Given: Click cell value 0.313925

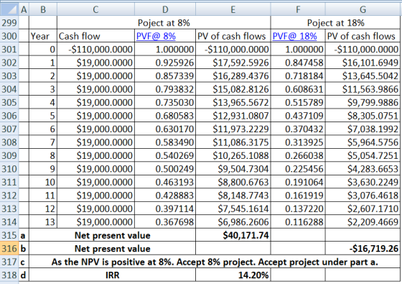Looking at the screenshot, I should 298,142.
